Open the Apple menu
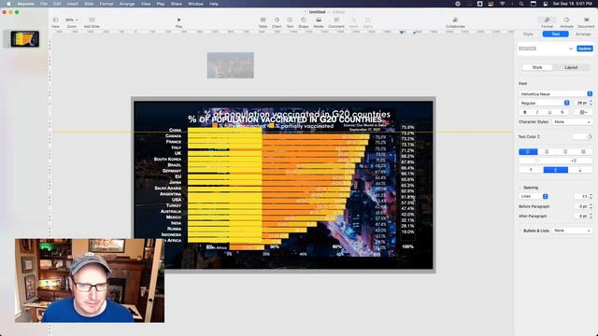The height and width of the screenshot is (336, 598). (x=8, y=4)
